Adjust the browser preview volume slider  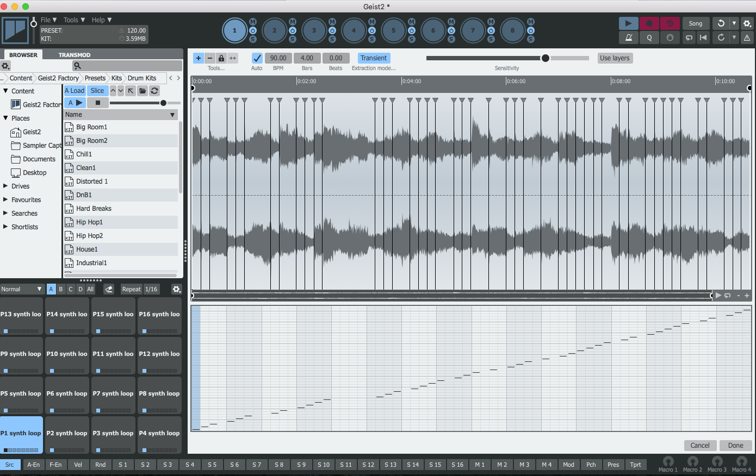coord(145,103)
